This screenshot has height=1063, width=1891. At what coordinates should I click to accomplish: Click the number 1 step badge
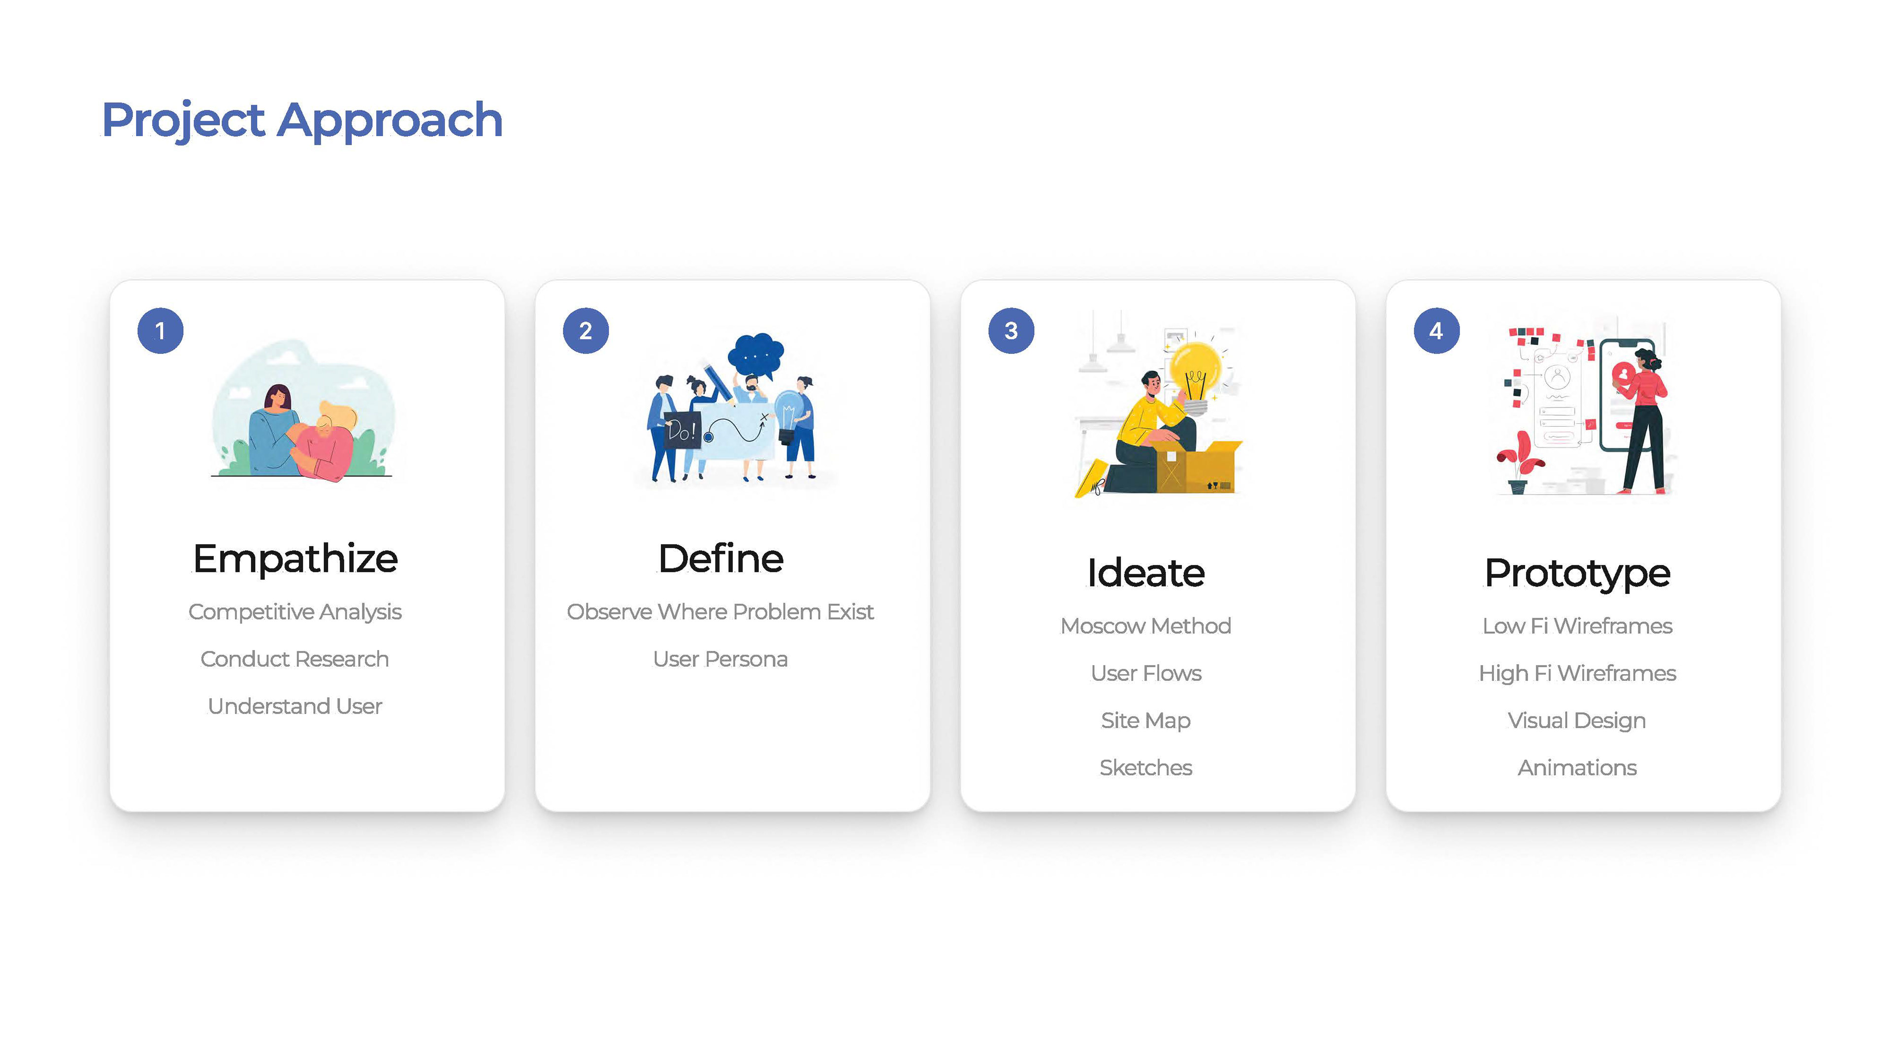point(160,331)
